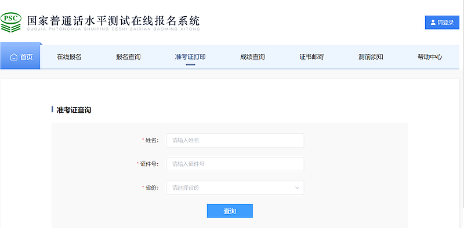Click the 首页 home tab
Image resolution: width=464 pixels, height=228 pixels.
tap(20, 56)
